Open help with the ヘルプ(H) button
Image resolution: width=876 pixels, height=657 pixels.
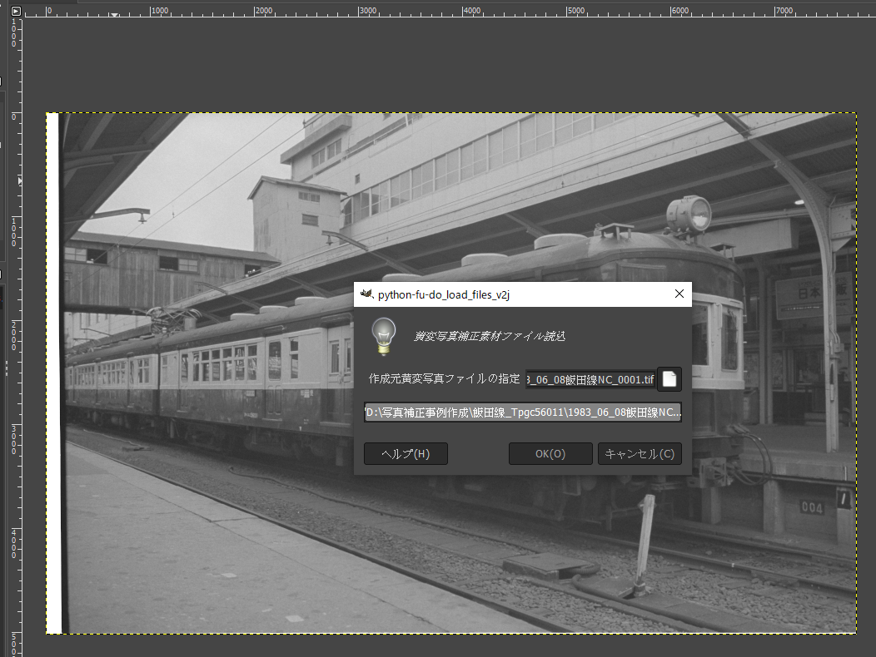(406, 454)
